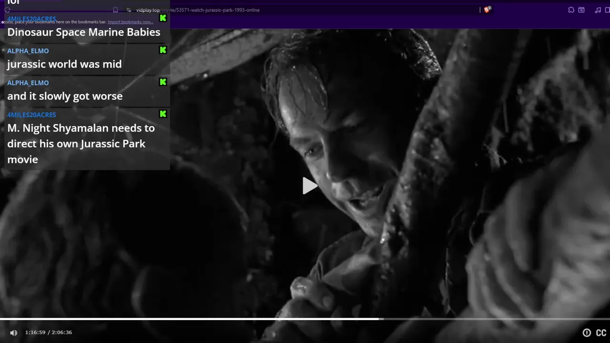The height and width of the screenshot is (343, 610).
Task: Click the message 'M. Night Shyamalan needs to direct'
Action: (x=81, y=143)
